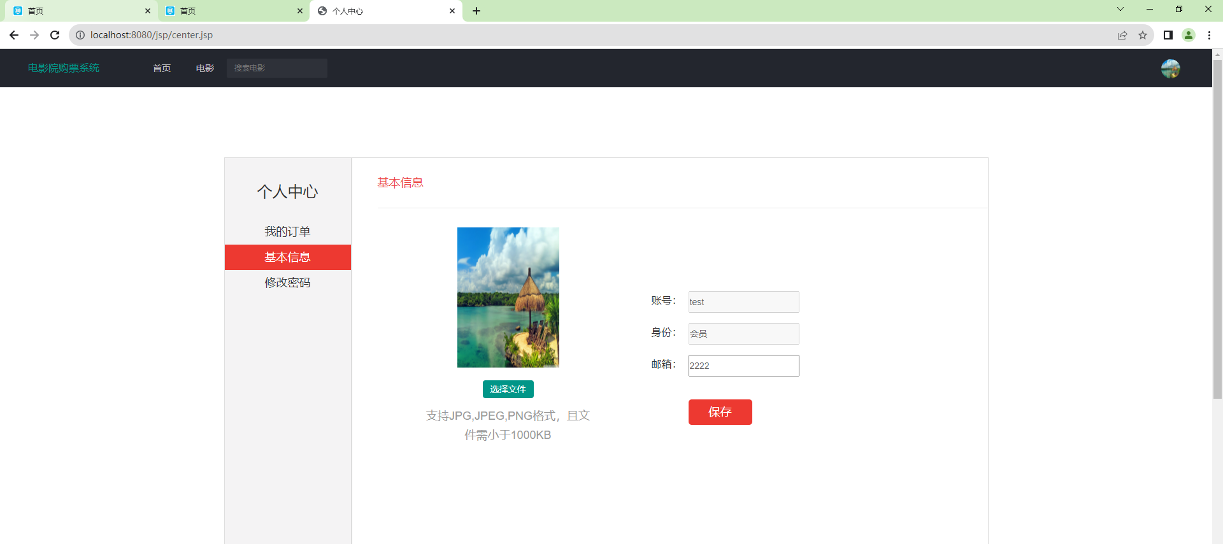The height and width of the screenshot is (544, 1223).
Task: Expand the tab search dropdown arrow
Action: (x=1120, y=9)
